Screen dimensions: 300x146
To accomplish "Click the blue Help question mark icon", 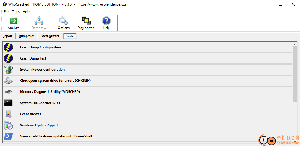I will tap(106, 21).
